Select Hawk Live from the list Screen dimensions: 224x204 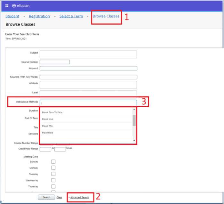48,119
